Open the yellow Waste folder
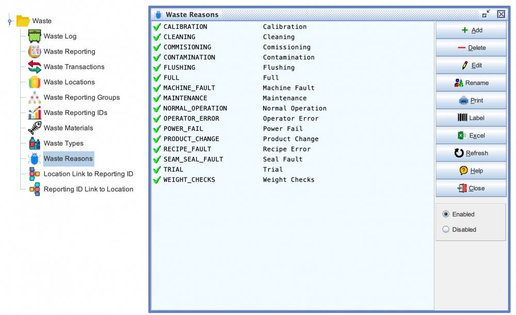This screenshot has width=516, height=315. pos(23,21)
